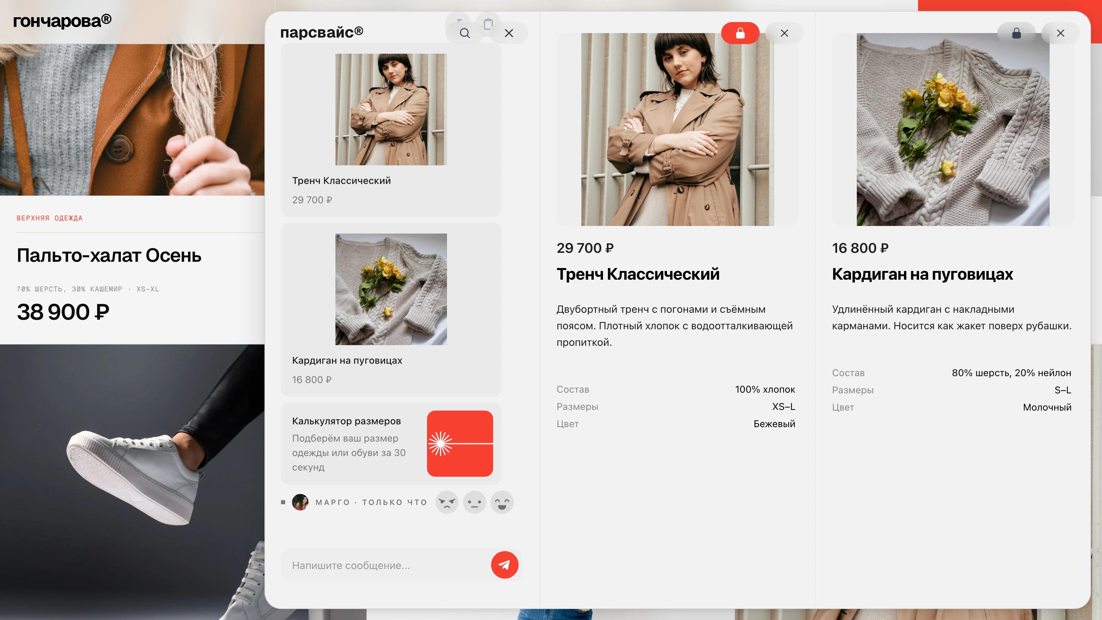Close the Кардиган на пуговицах detail panel
Image resolution: width=1102 pixels, height=620 pixels.
click(x=1061, y=33)
